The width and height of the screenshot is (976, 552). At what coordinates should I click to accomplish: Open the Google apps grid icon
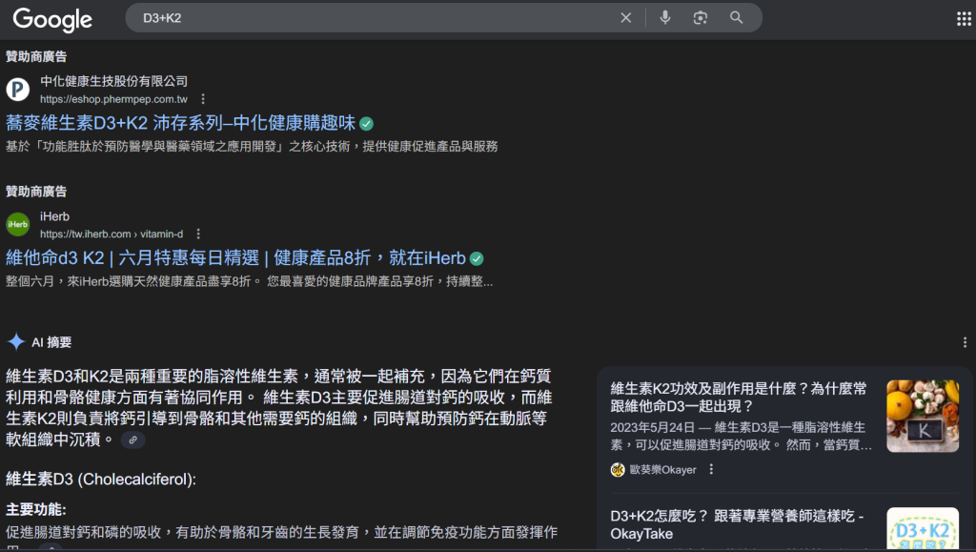click(x=964, y=19)
